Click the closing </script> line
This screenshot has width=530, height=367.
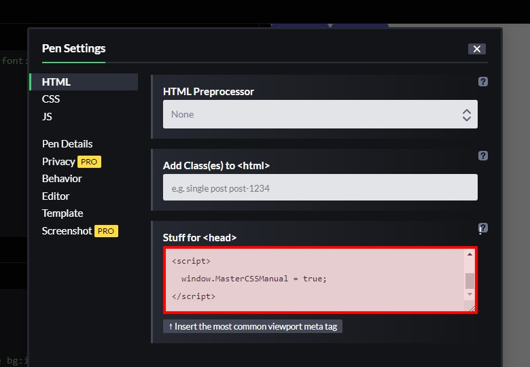(194, 296)
